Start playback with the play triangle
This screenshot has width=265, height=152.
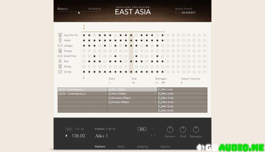pos(66,136)
